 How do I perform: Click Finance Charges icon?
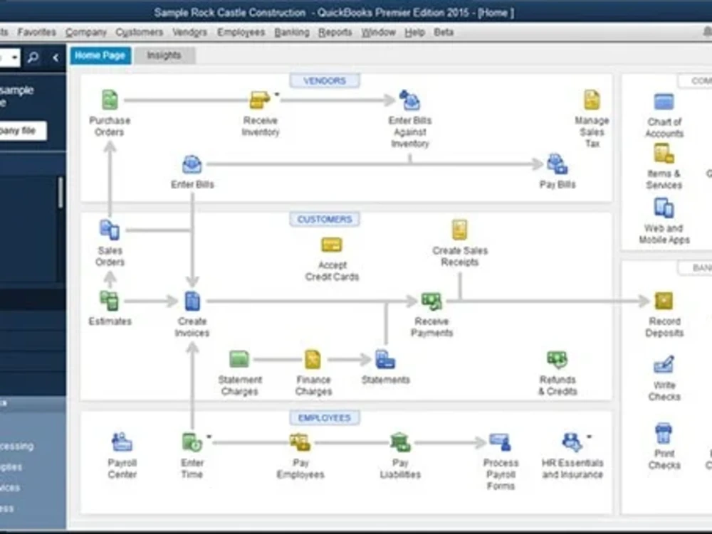(x=313, y=360)
